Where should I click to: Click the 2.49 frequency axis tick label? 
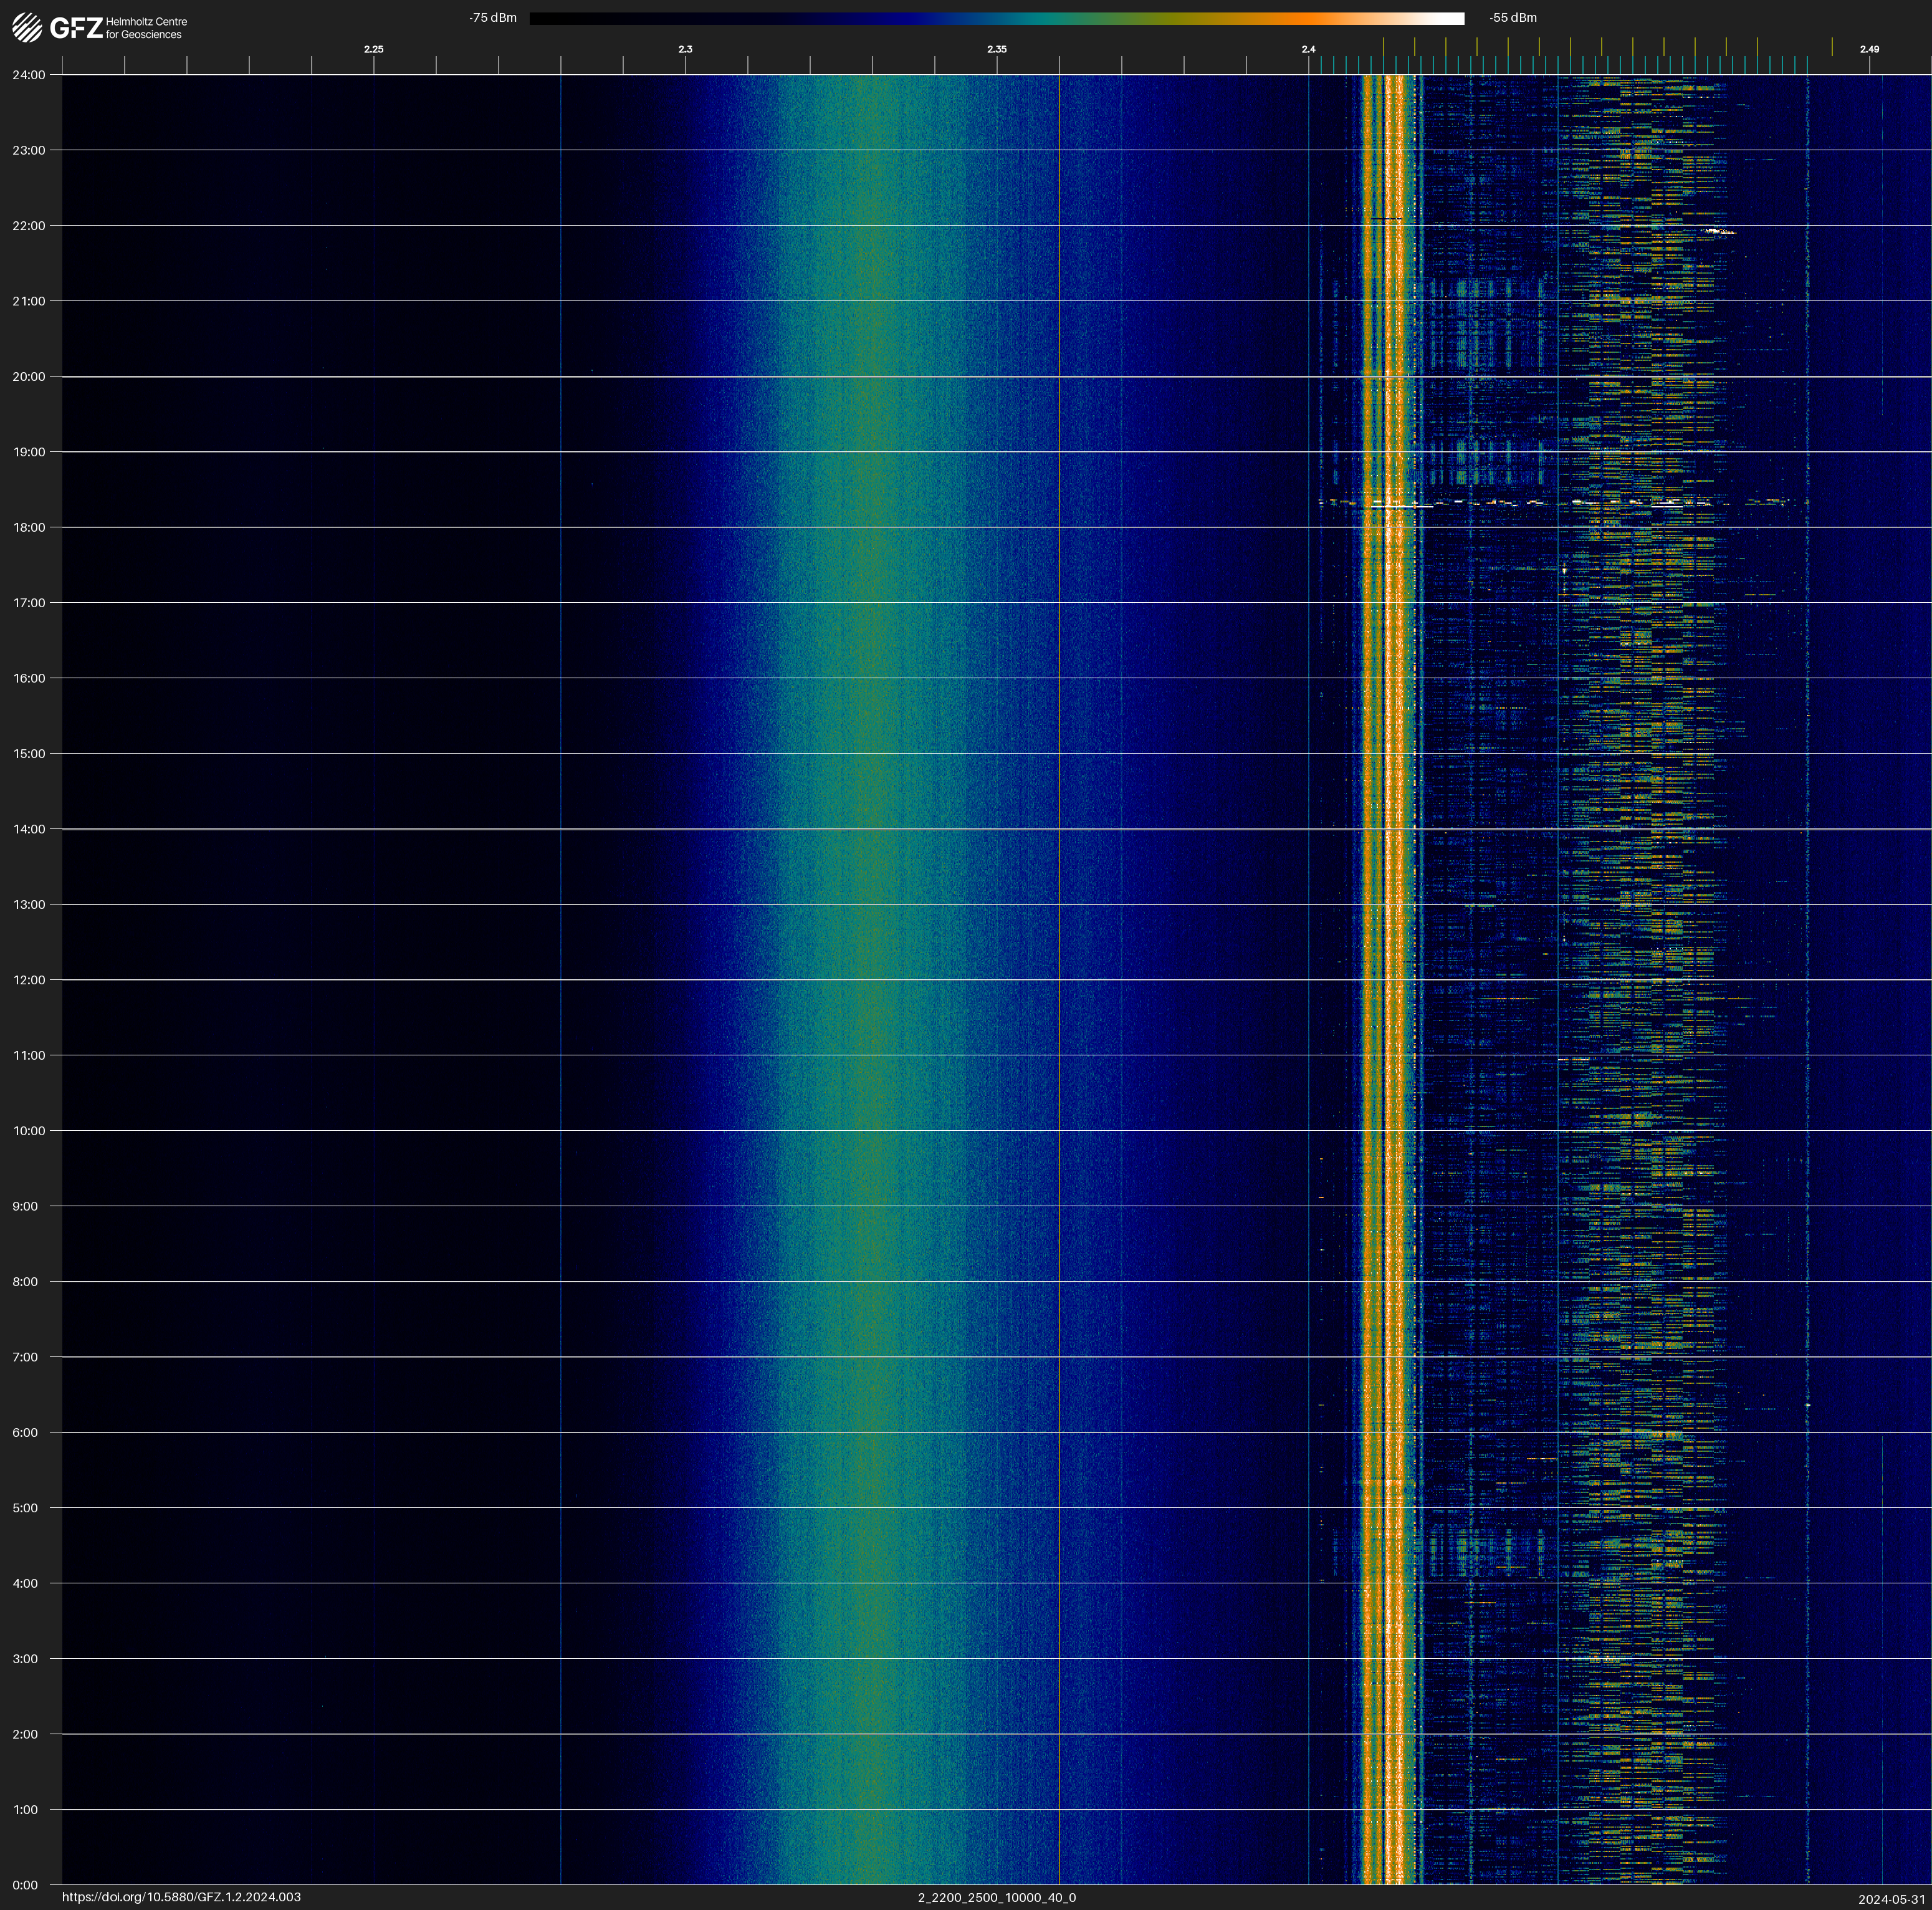[x=1869, y=49]
